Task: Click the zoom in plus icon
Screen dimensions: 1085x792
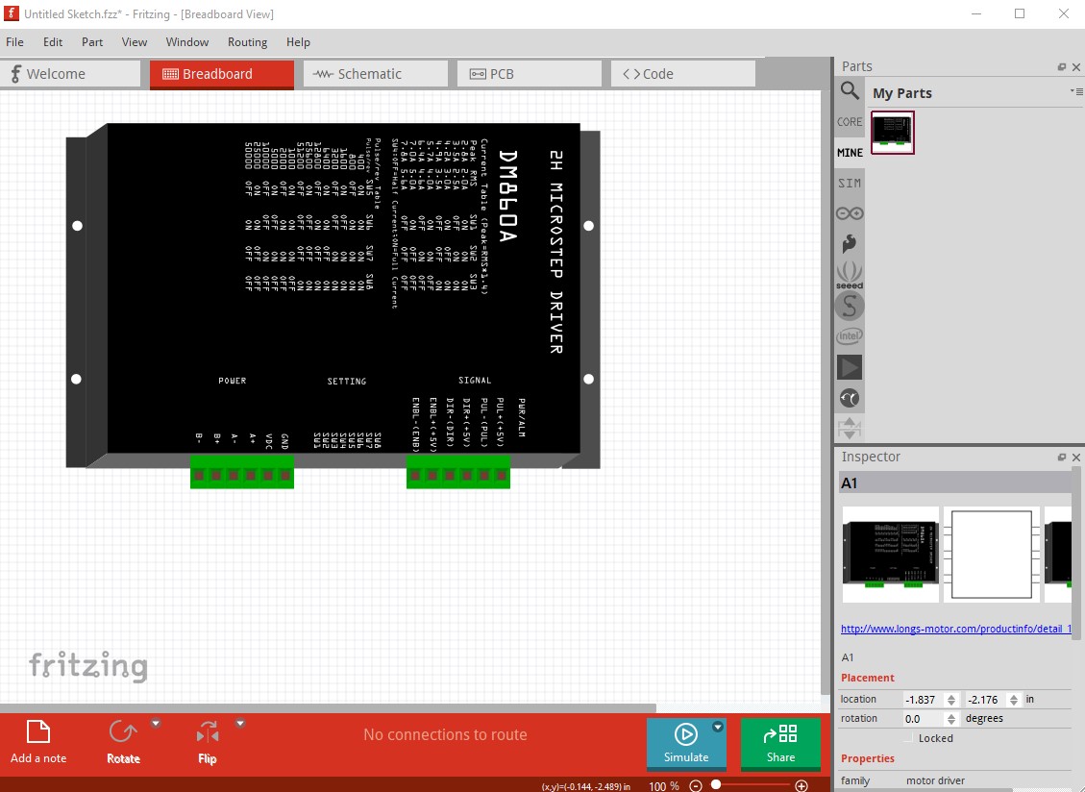Action: click(801, 786)
